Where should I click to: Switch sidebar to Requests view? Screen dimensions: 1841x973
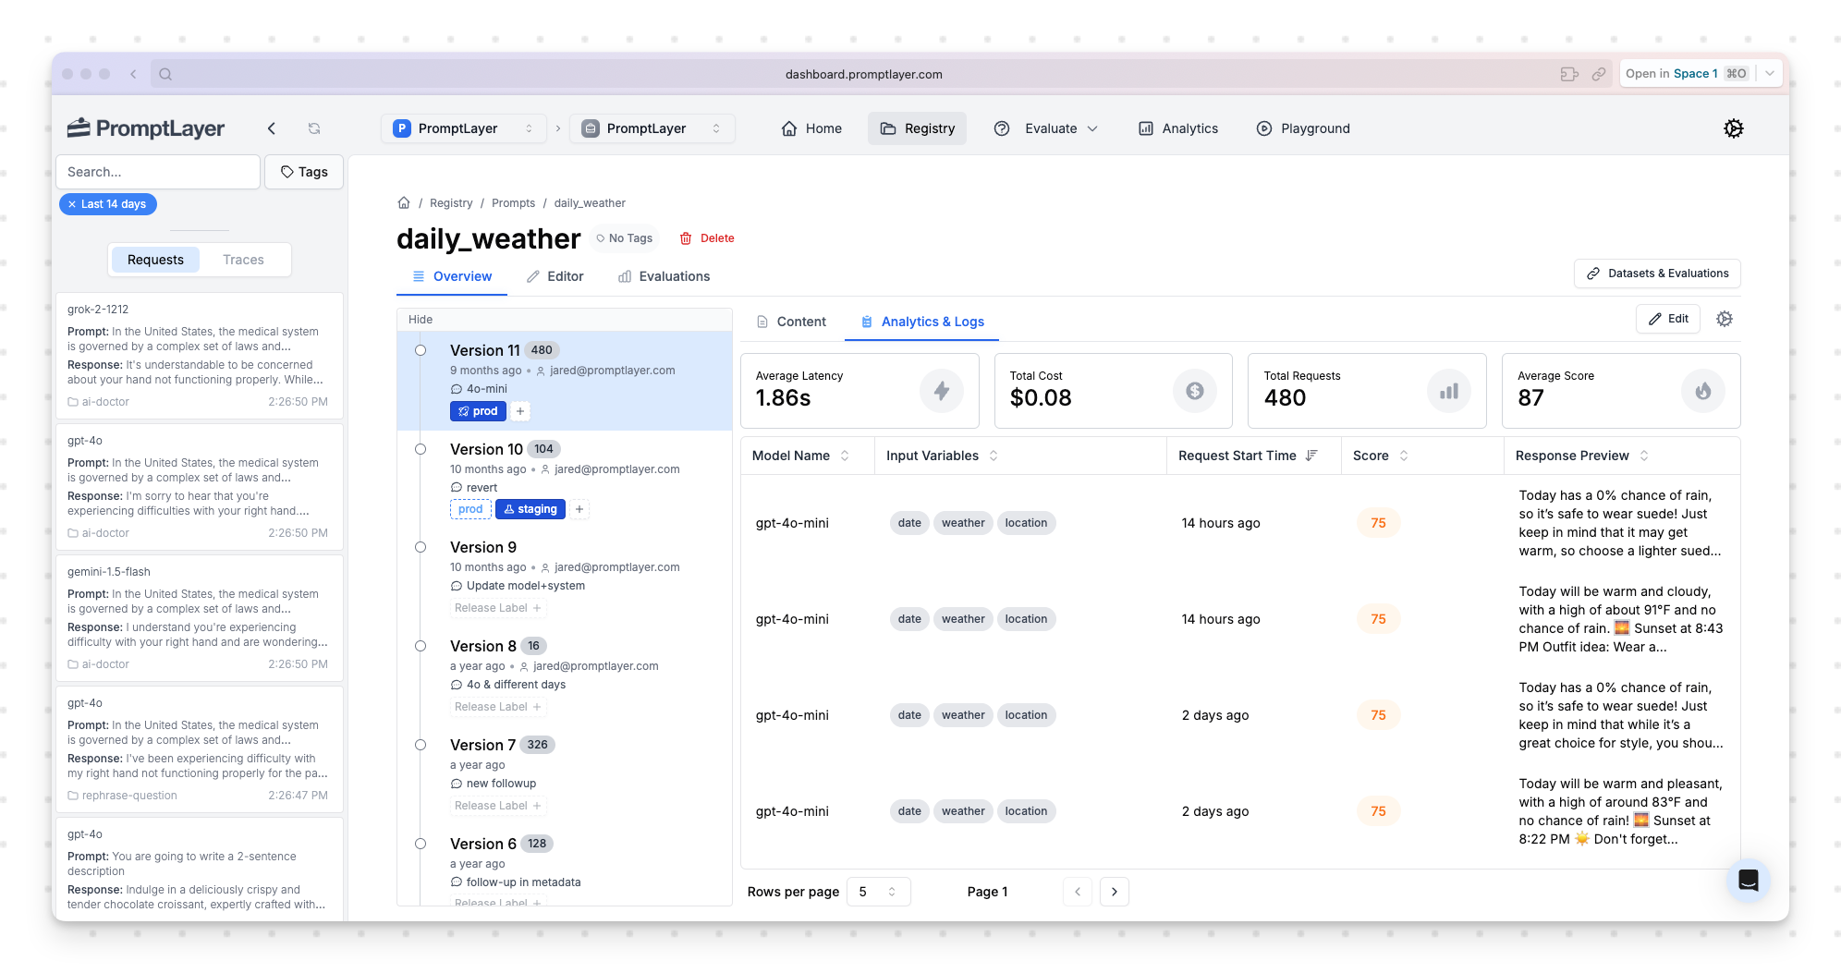(x=155, y=260)
